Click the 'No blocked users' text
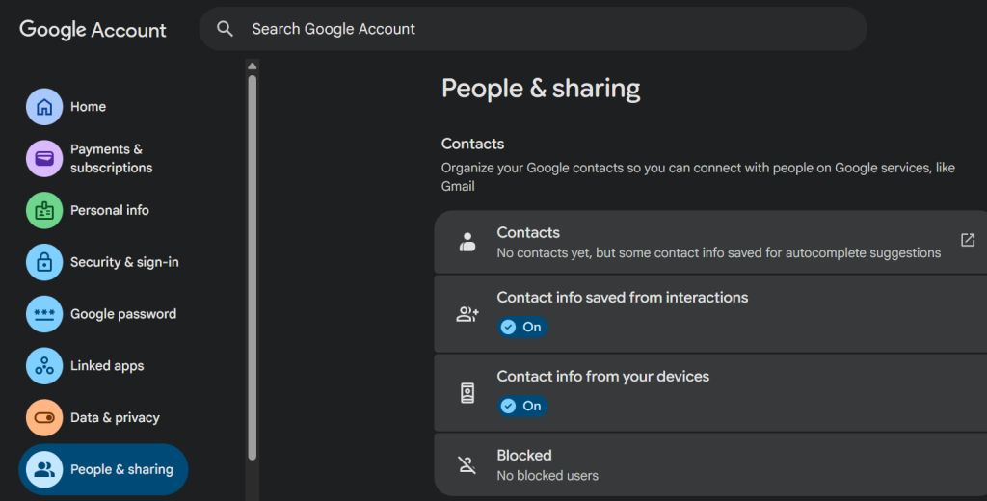 coord(547,476)
